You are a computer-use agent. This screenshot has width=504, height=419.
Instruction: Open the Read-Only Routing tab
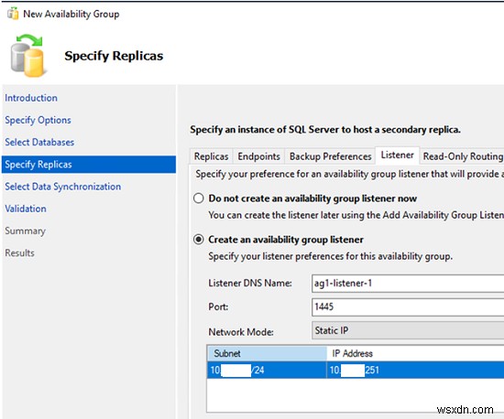coord(463,156)
